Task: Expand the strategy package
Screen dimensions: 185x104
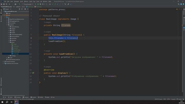Action: coord(8,56)
